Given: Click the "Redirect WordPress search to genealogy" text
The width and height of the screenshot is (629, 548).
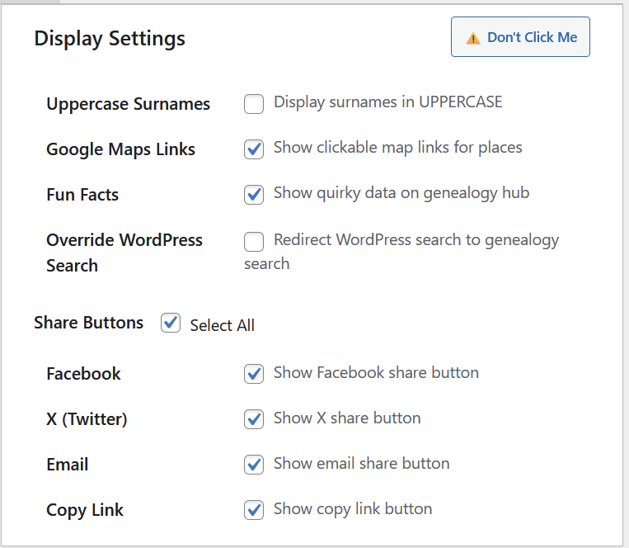Looking at the screenshot, I should [415, 240].
